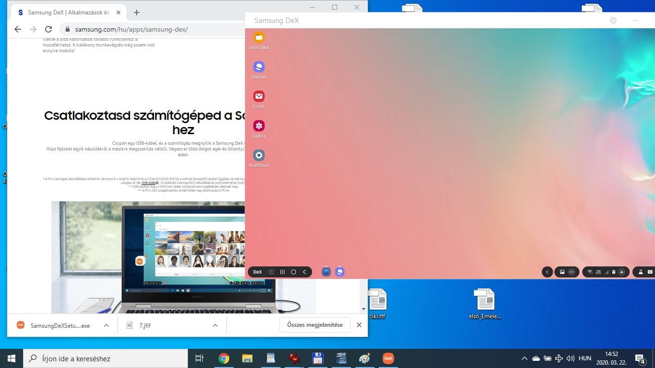The image size is (655, 368).
Task: Click Összes megjelenítése button
Action: pos(315,325)
